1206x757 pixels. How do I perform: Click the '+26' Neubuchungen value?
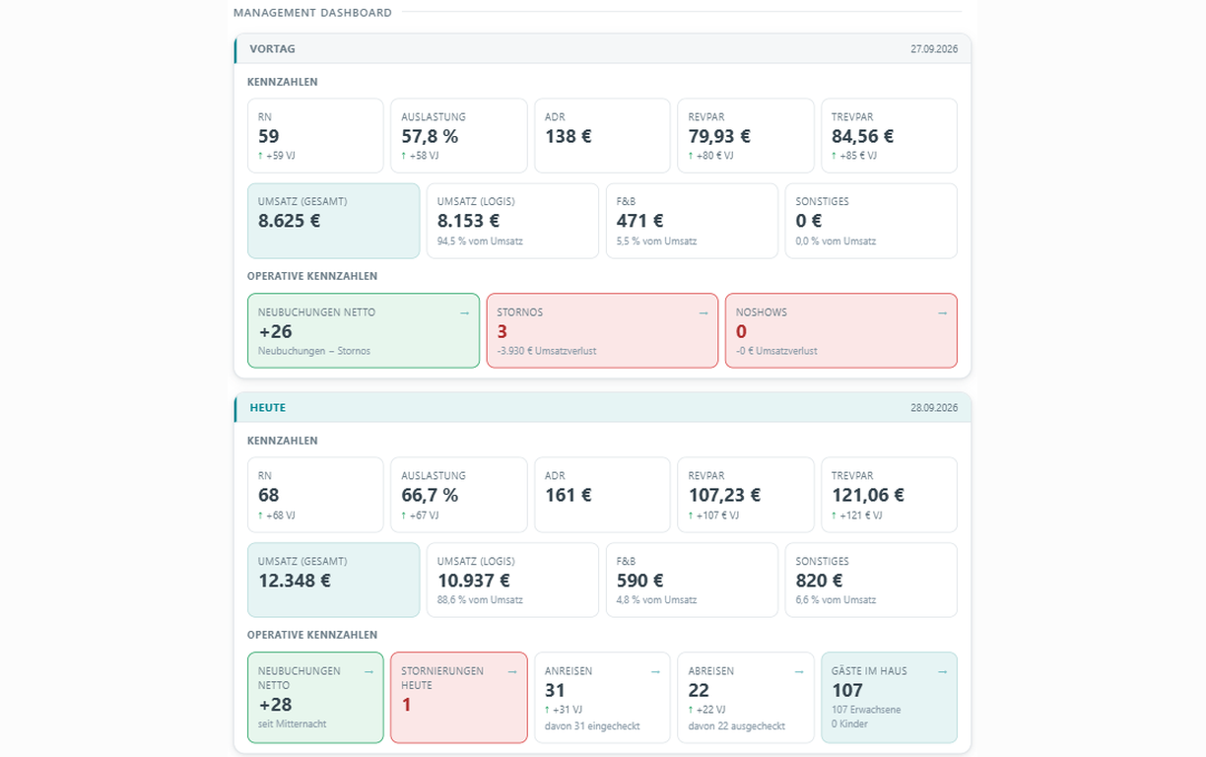point(275,331)
